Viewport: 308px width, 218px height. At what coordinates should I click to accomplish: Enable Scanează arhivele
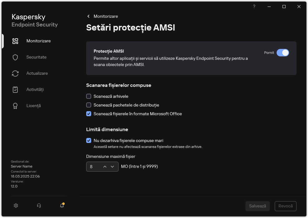tap(89, 96)
